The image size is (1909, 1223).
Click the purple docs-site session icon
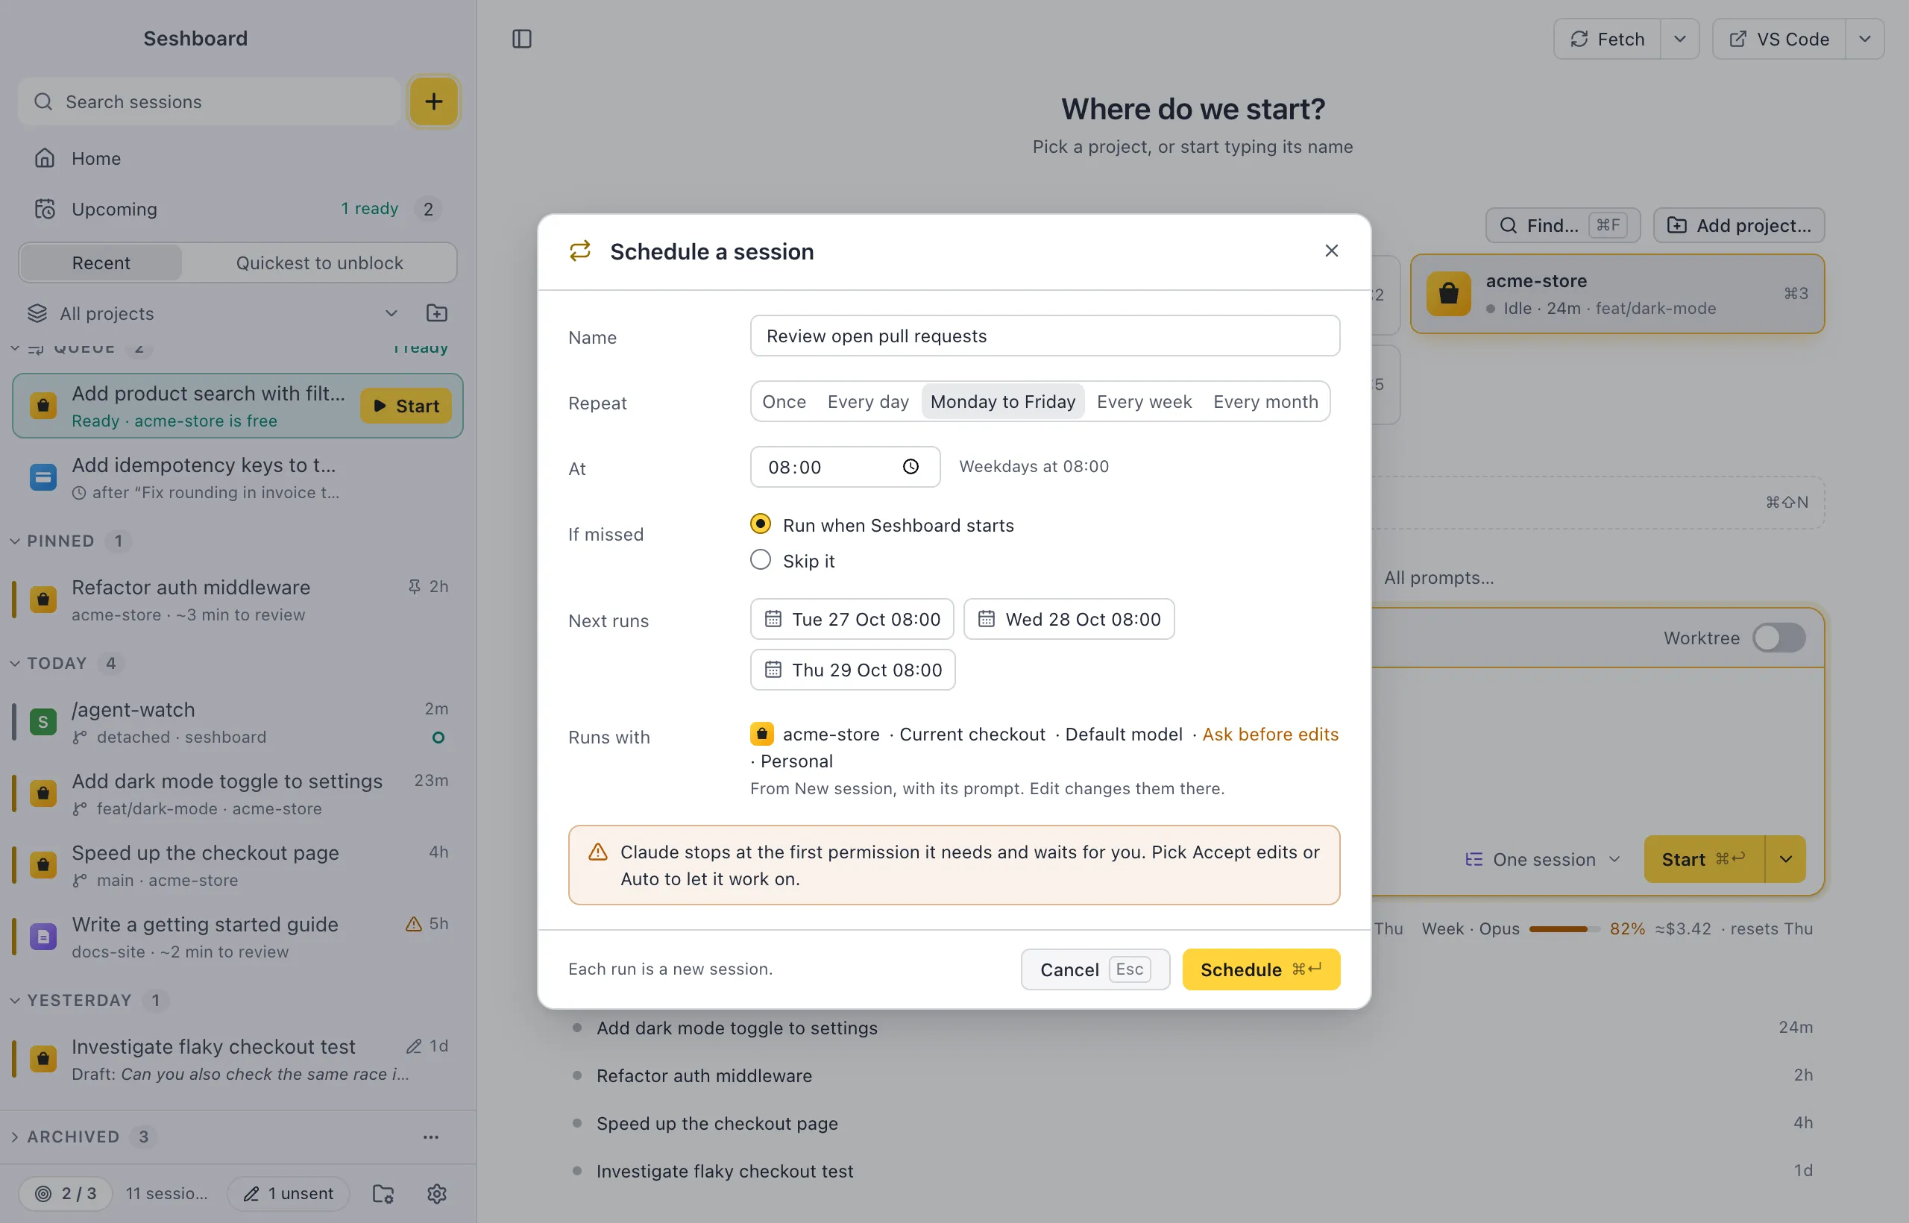(43, 937)
